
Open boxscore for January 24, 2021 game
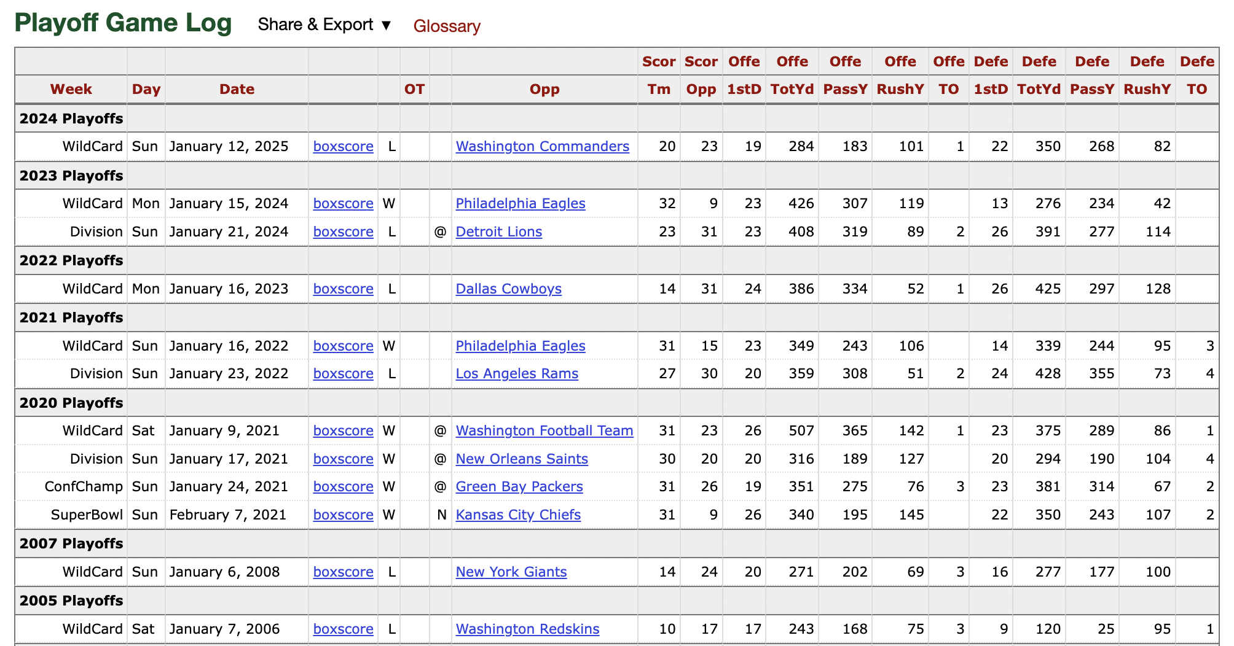tap(343, 486)
